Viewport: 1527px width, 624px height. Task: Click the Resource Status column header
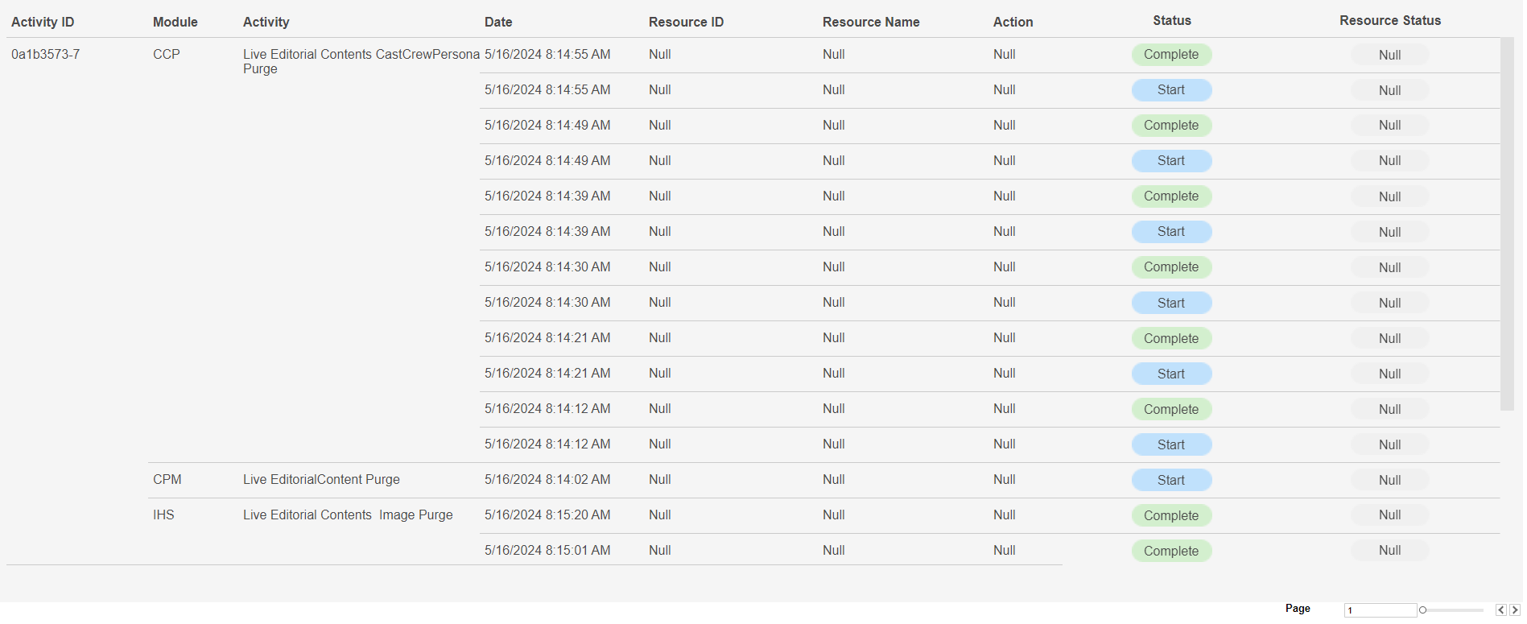(x=1389, y=21)
